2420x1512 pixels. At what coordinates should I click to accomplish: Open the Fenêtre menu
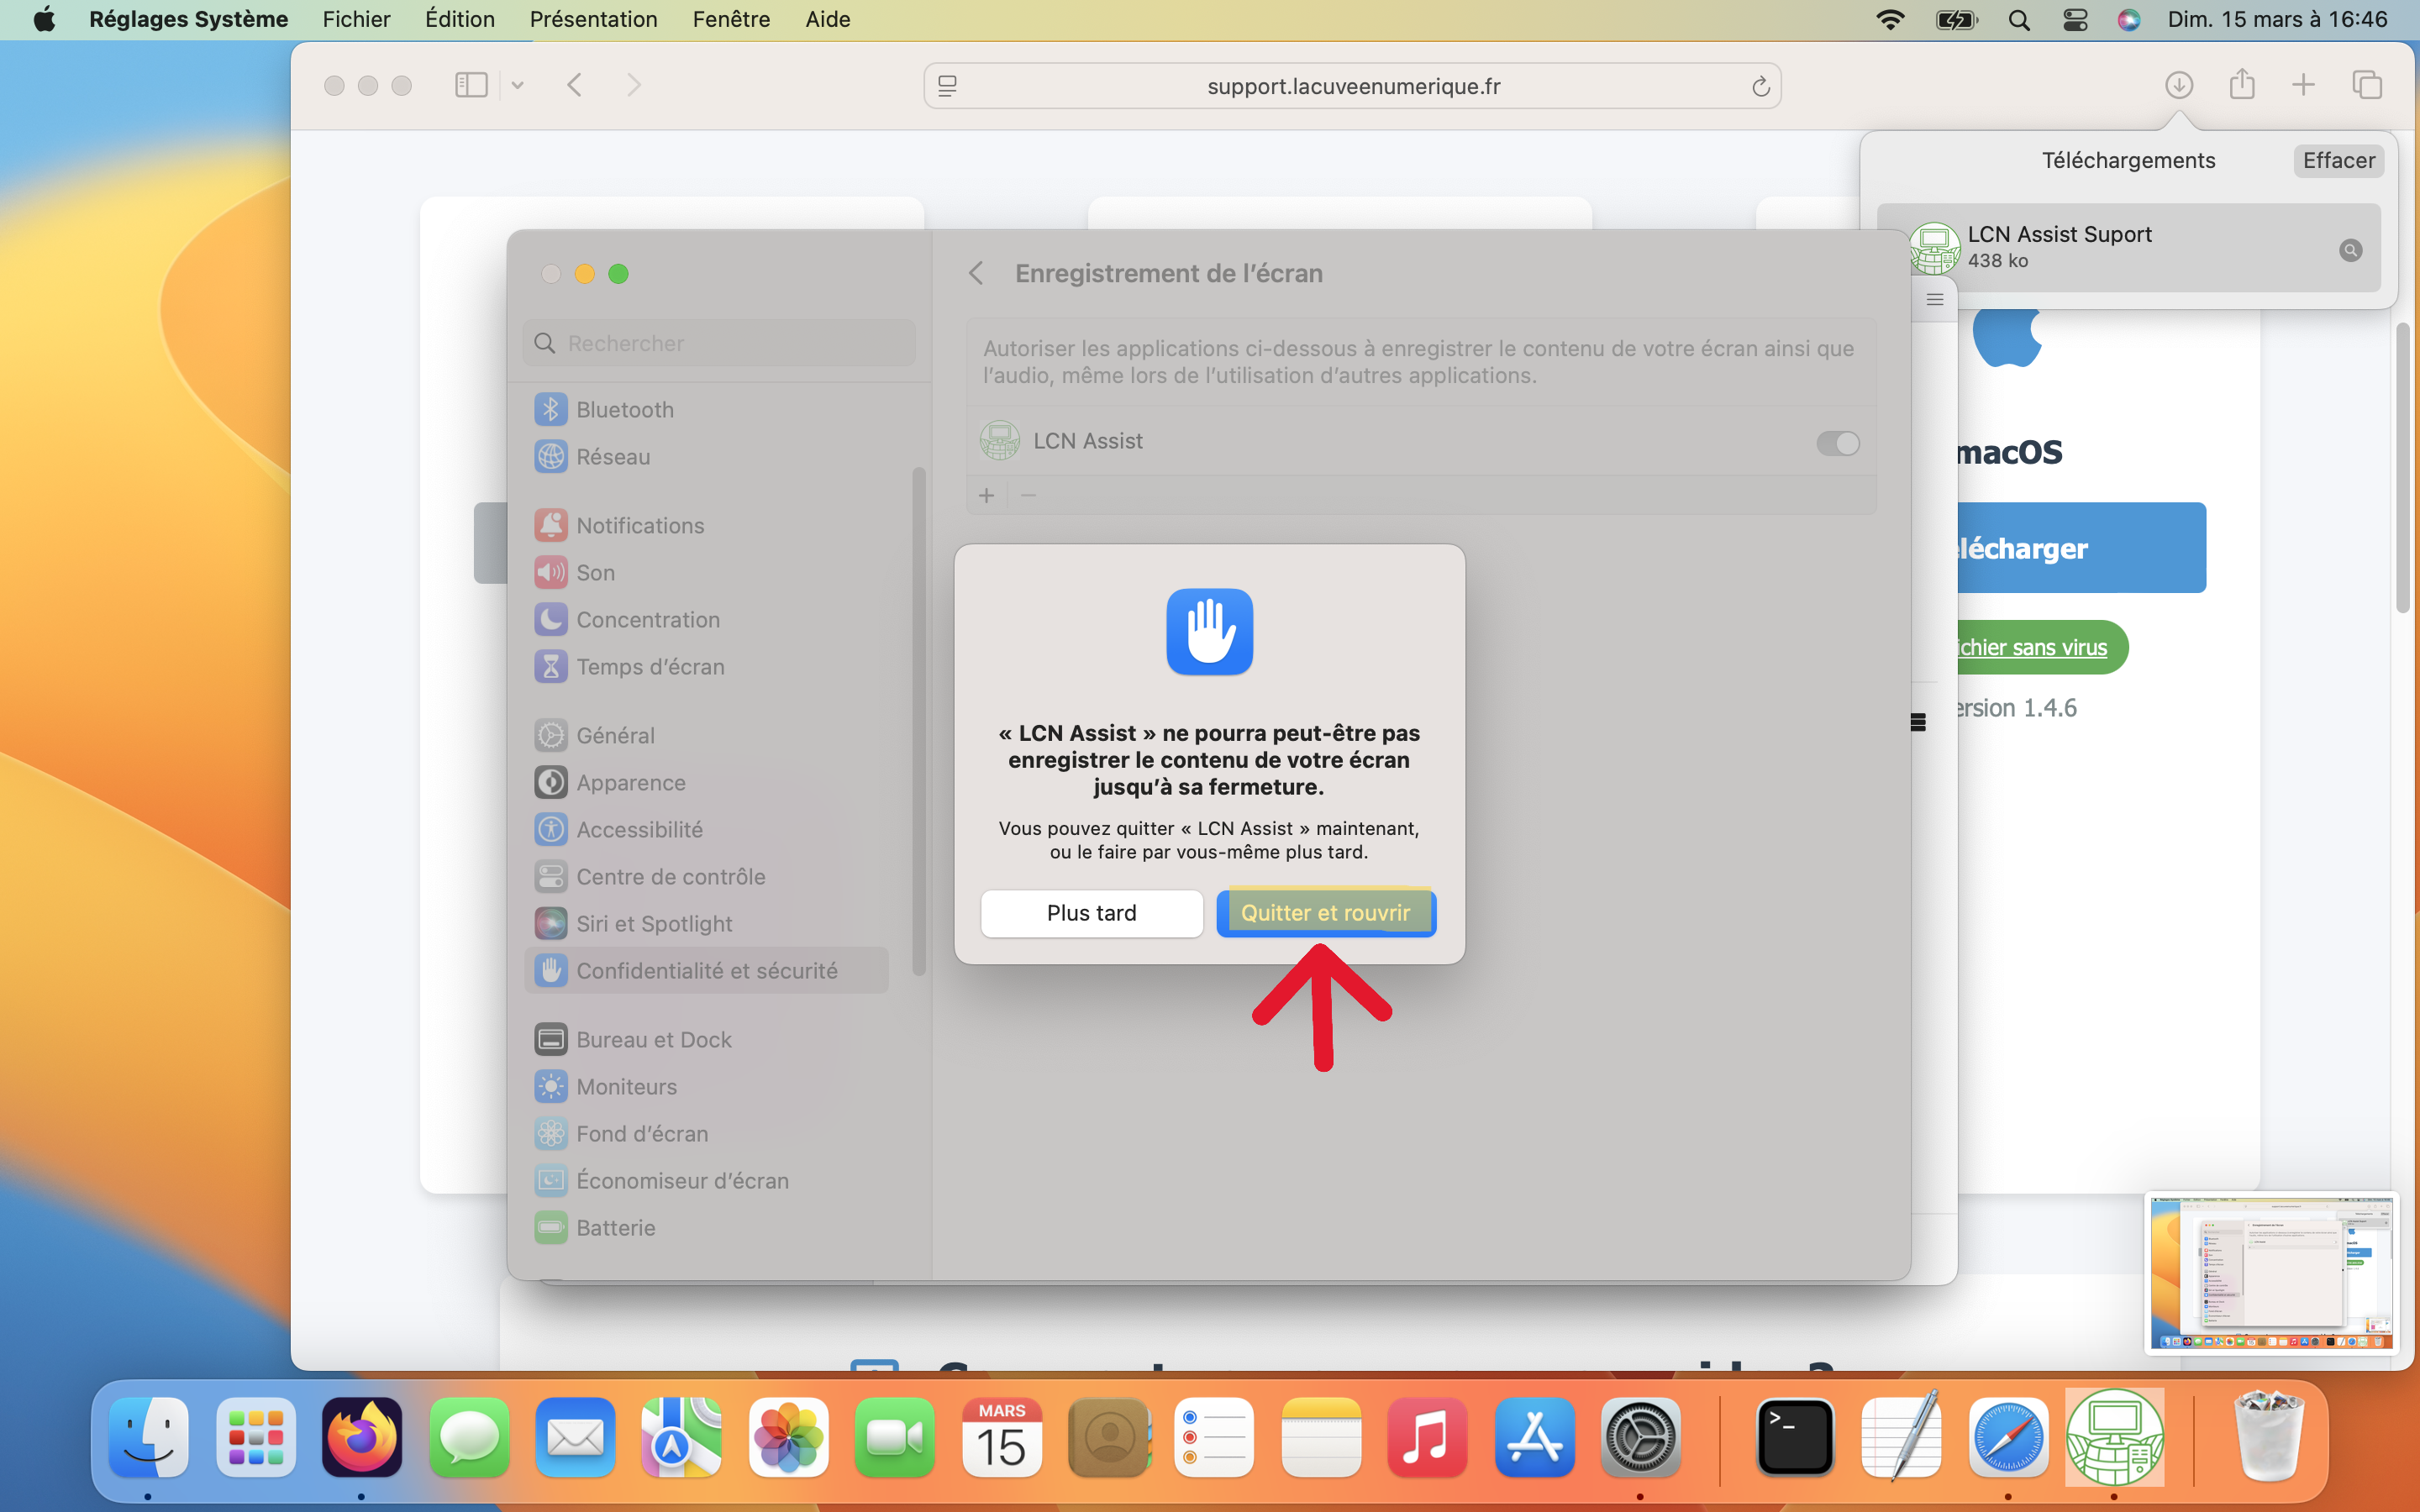point(731,19)
